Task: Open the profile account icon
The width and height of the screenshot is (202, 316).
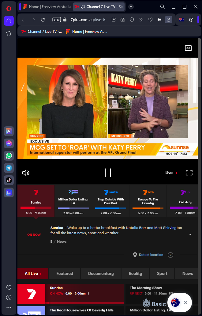Action: tap(169, 20)
